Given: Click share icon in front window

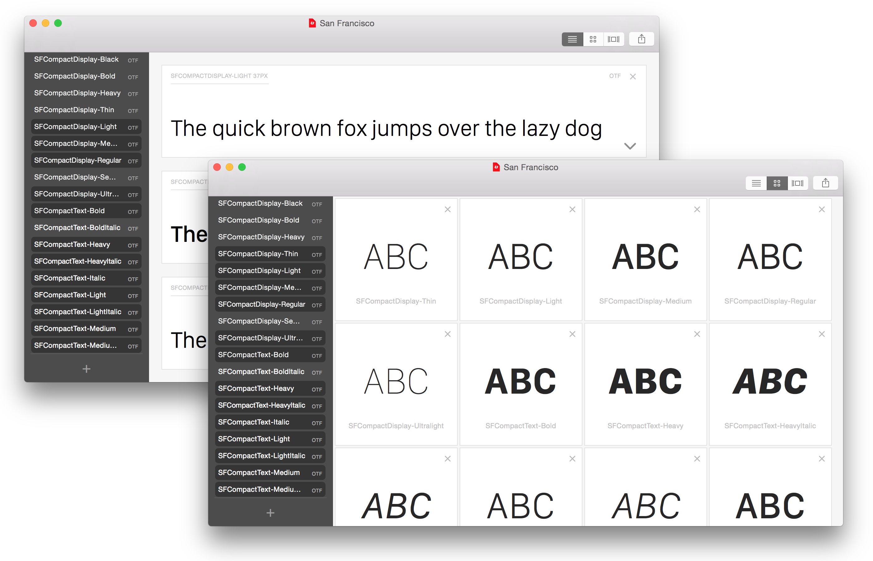Looking at the screenshot, I should click(825, 183).
